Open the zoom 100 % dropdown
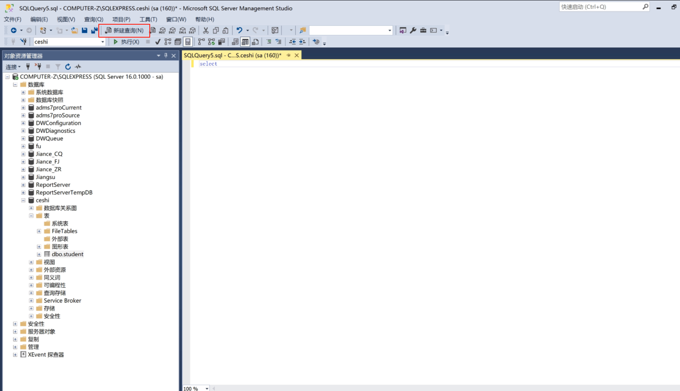This screenshot has width=680, height=391. pyautogui.click(x=207, y=389)
